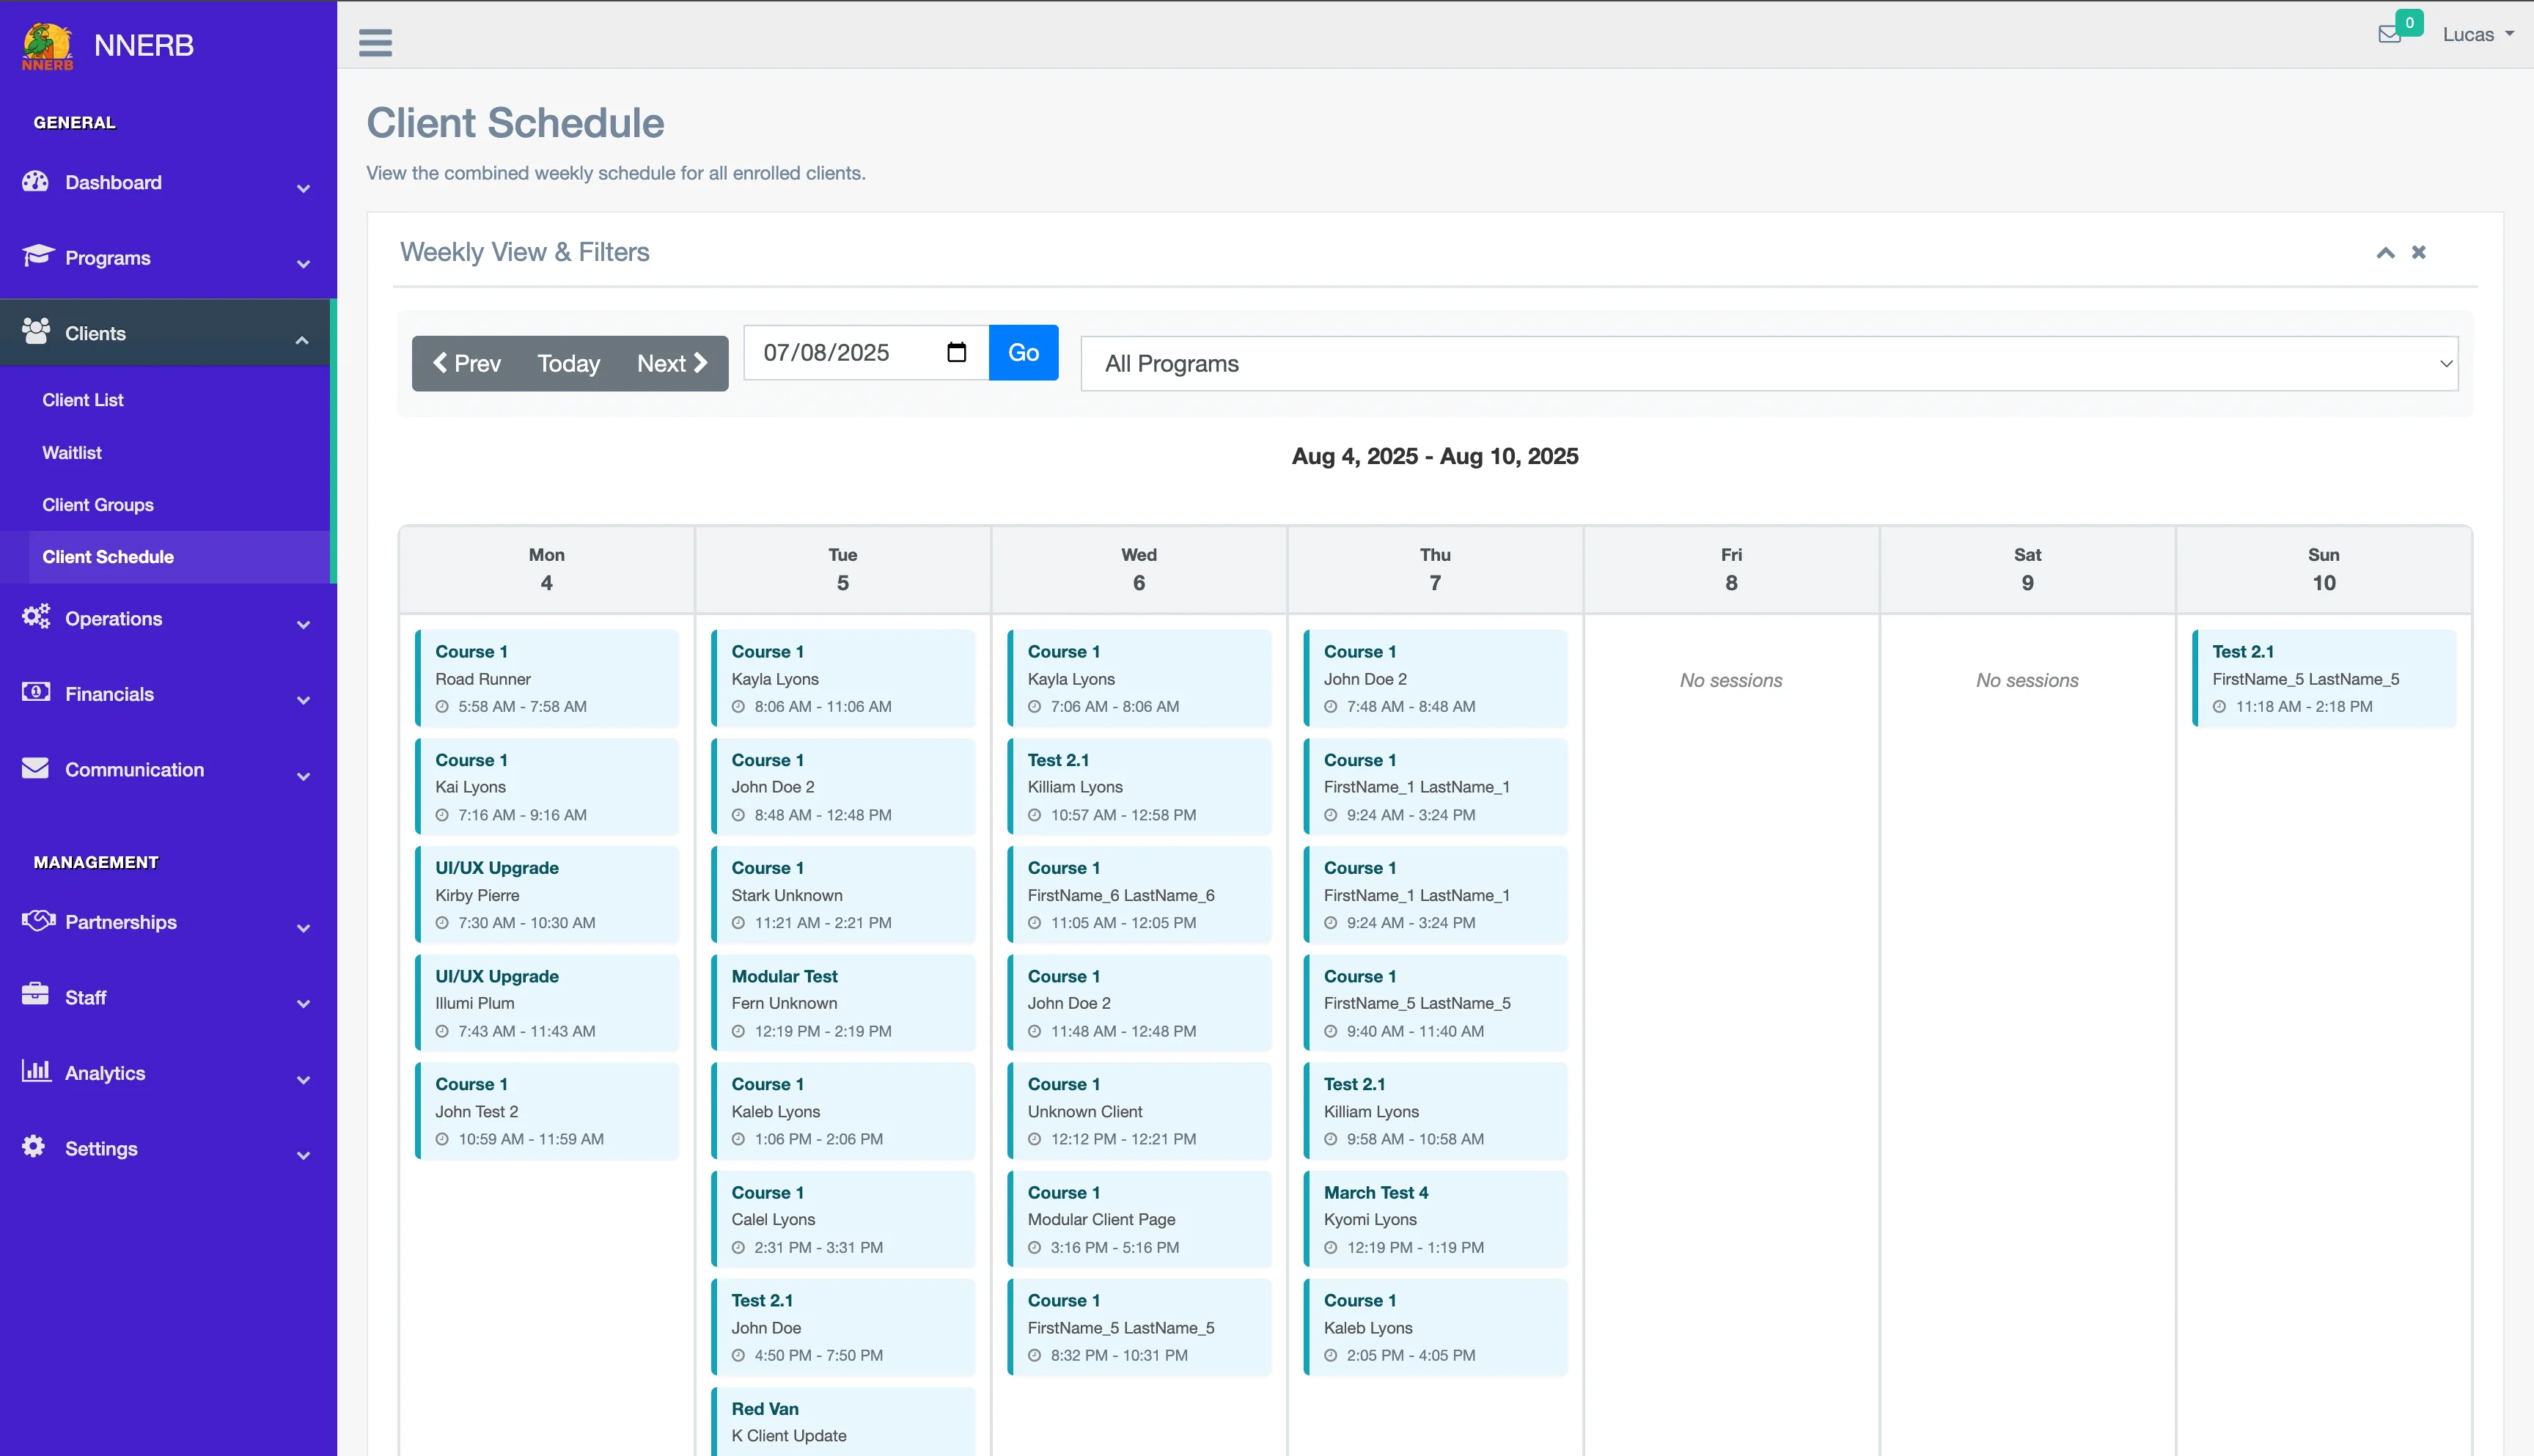Image resolution: width=2534 pixels, height=1456 pixels.
Task: Click the hamburger menu icon
Action: pyautogui.click(x=375, y=42)
